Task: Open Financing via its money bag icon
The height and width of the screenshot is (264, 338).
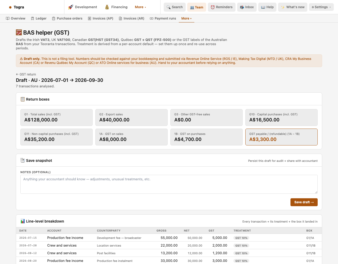Action: pyautogui.click(x=107, y=7)
